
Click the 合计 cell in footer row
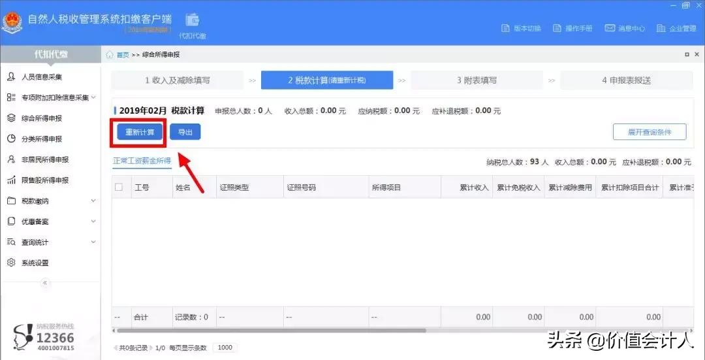click(x=151, y=318)
